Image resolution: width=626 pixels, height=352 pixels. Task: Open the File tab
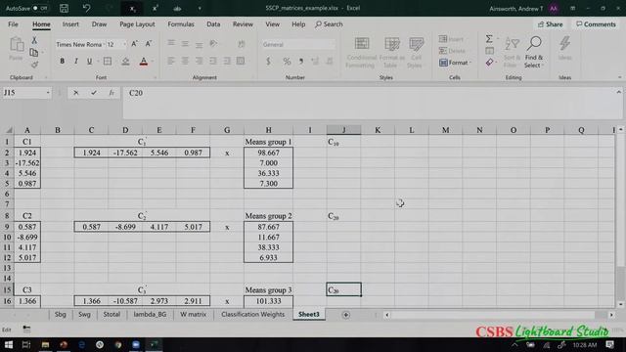pos(13,24)
